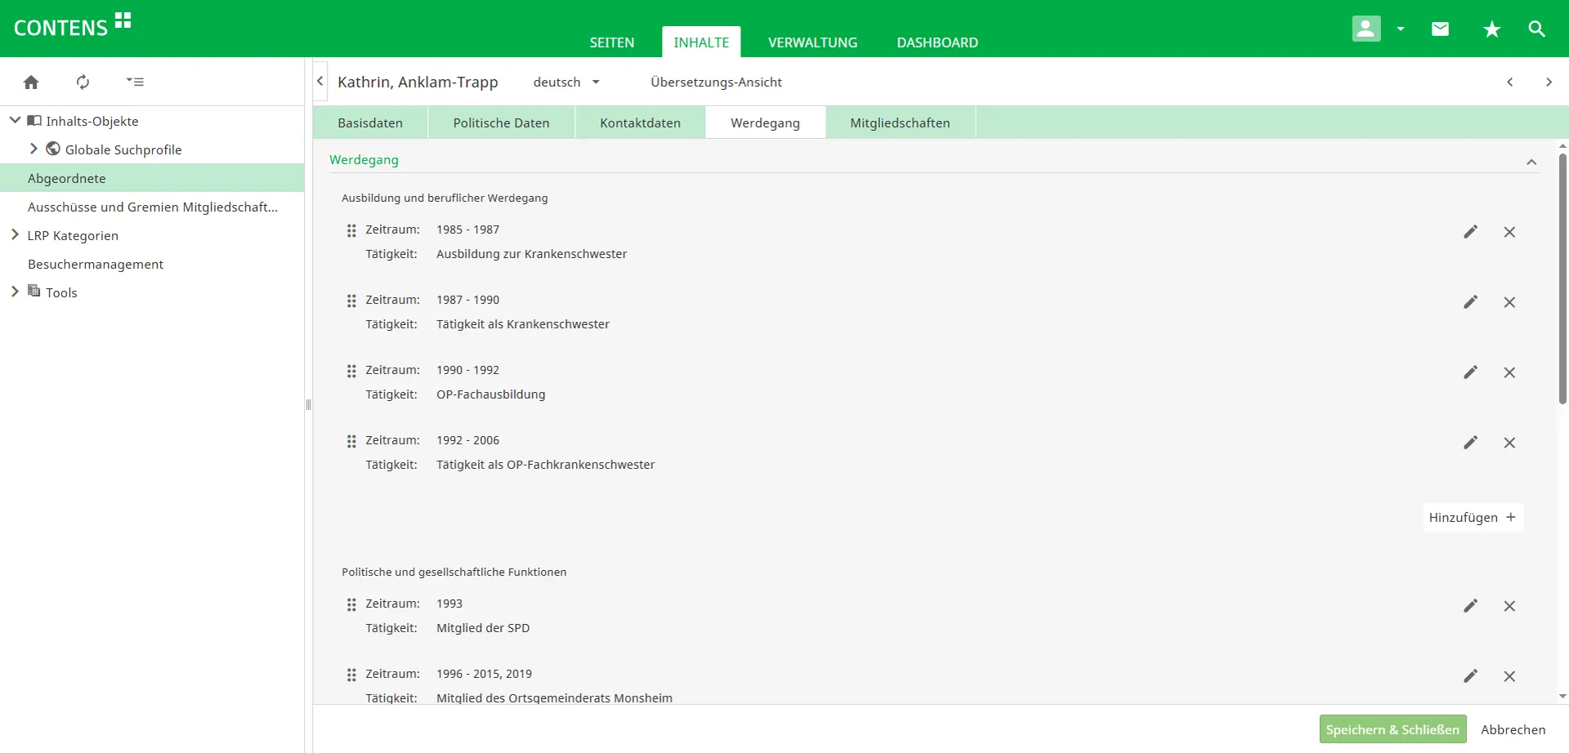Screen dimensions: 1569x753
Task: Expand the Globale Suchprofile tree node
Action: tap(34, 149)
